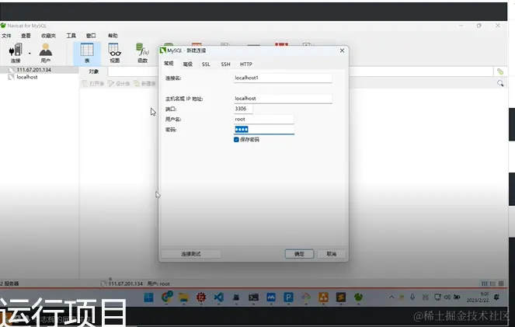Click the microphone icon in system tray
This screenshot has height=327, width=515.
click(x=412, y=297)
